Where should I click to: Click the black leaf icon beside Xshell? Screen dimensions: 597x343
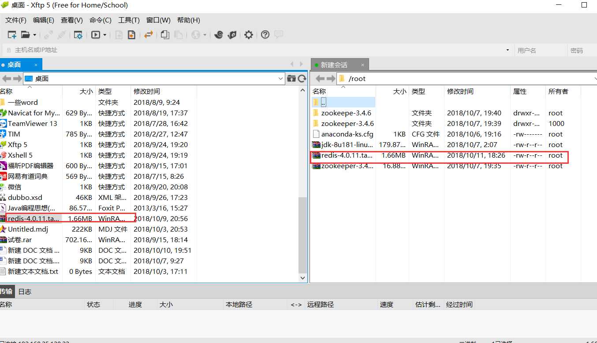(232, 35)
